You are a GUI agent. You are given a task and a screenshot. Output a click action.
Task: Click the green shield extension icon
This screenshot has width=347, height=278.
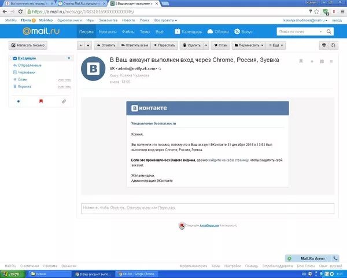tap(325, 12)
